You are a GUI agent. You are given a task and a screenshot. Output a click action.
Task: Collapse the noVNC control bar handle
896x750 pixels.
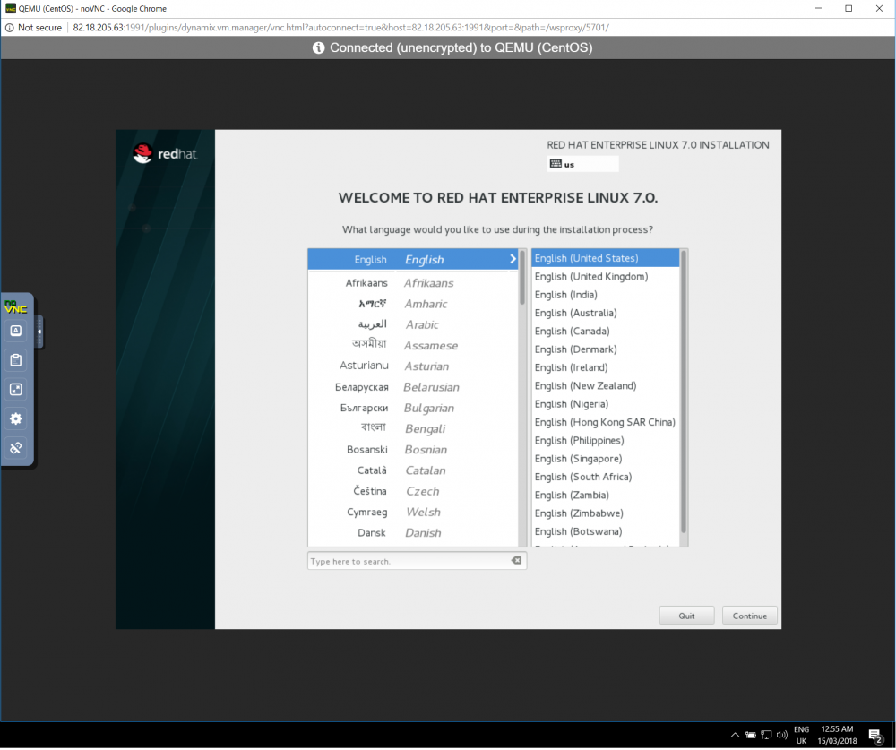point(39,332)
